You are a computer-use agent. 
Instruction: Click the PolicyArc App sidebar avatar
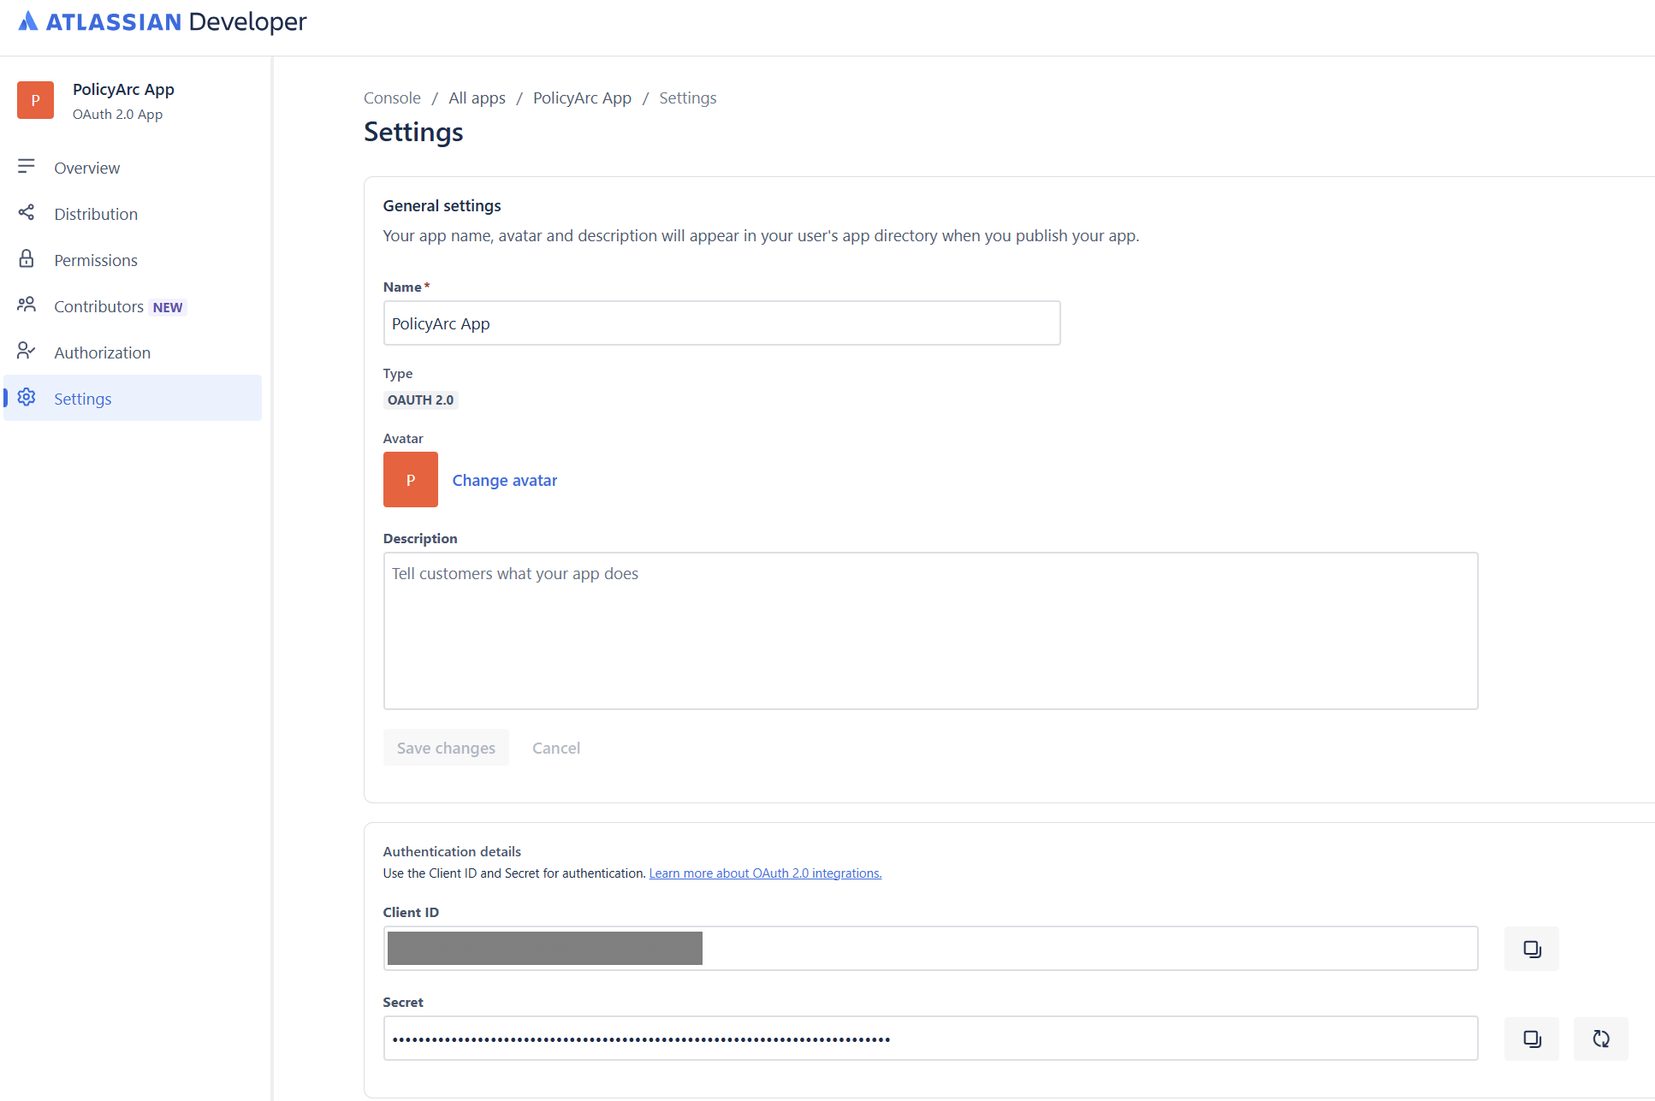(35, 100)
